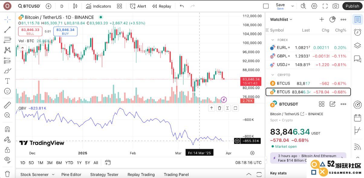
Task: Open the Pine Editor tab
Action: click(71, 174)
